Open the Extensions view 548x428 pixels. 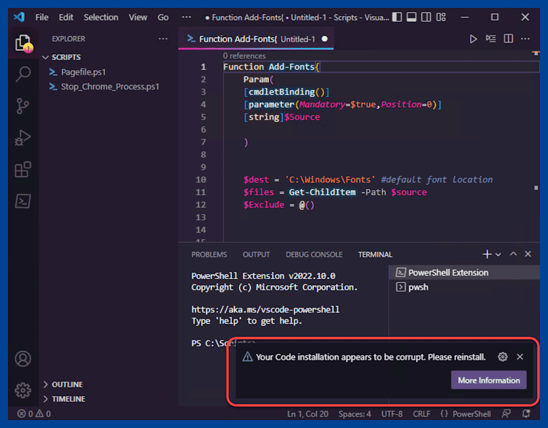[23, 169]
